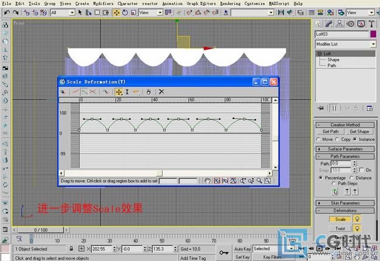Viewport: 380px width, 261px height.
Task: Click the Twist deformation button
Action: 340,228
